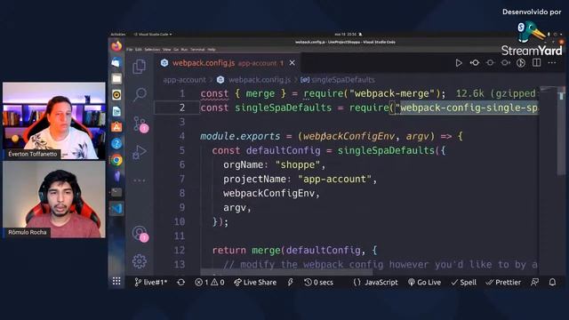Click the "shoppe" string on line 6
Image resolution: width=569 pixels, height=320 pixels.
click(x=298, y=164)
